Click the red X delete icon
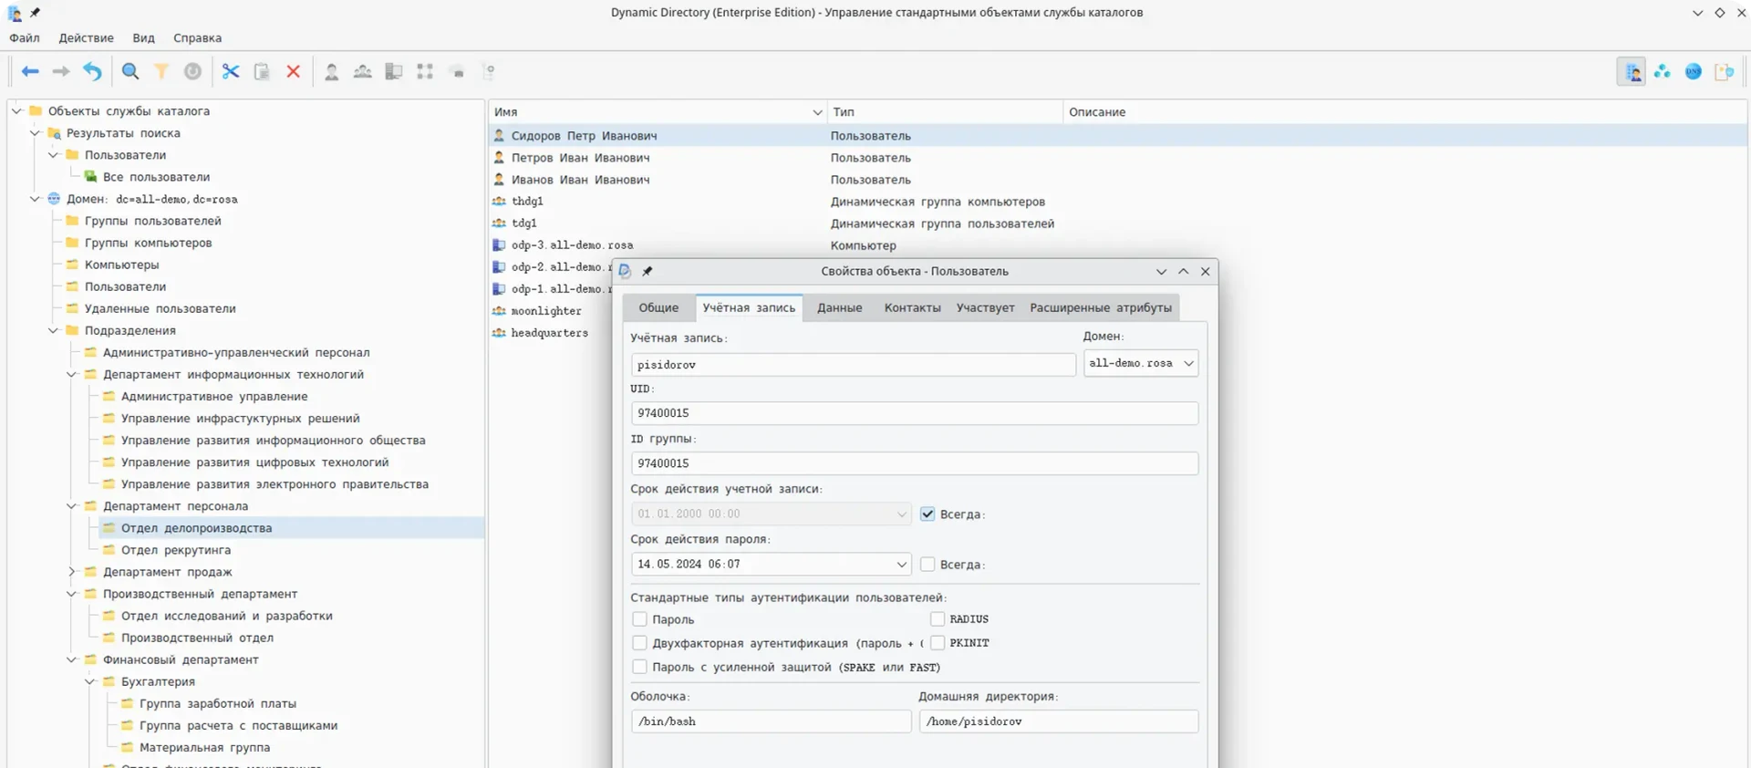The height and width of the screenshot is (768, 1751). coord(294,71)
